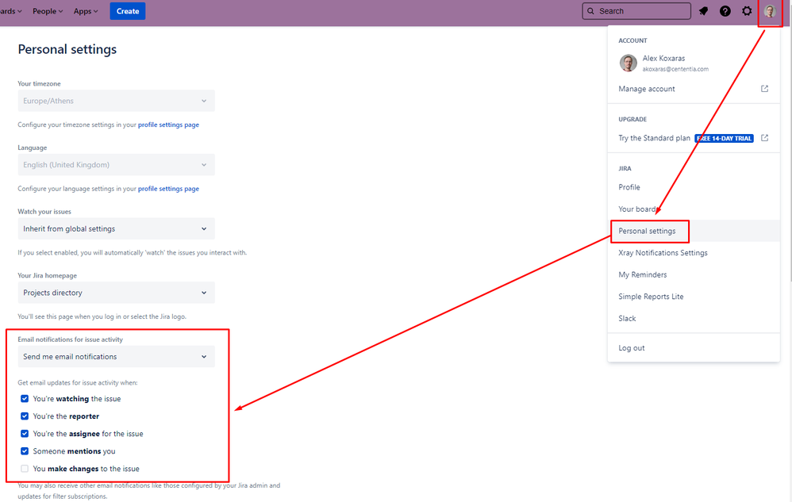
Task: Uncheck "Someone mentions you"
Action: (x=25, y=451)
